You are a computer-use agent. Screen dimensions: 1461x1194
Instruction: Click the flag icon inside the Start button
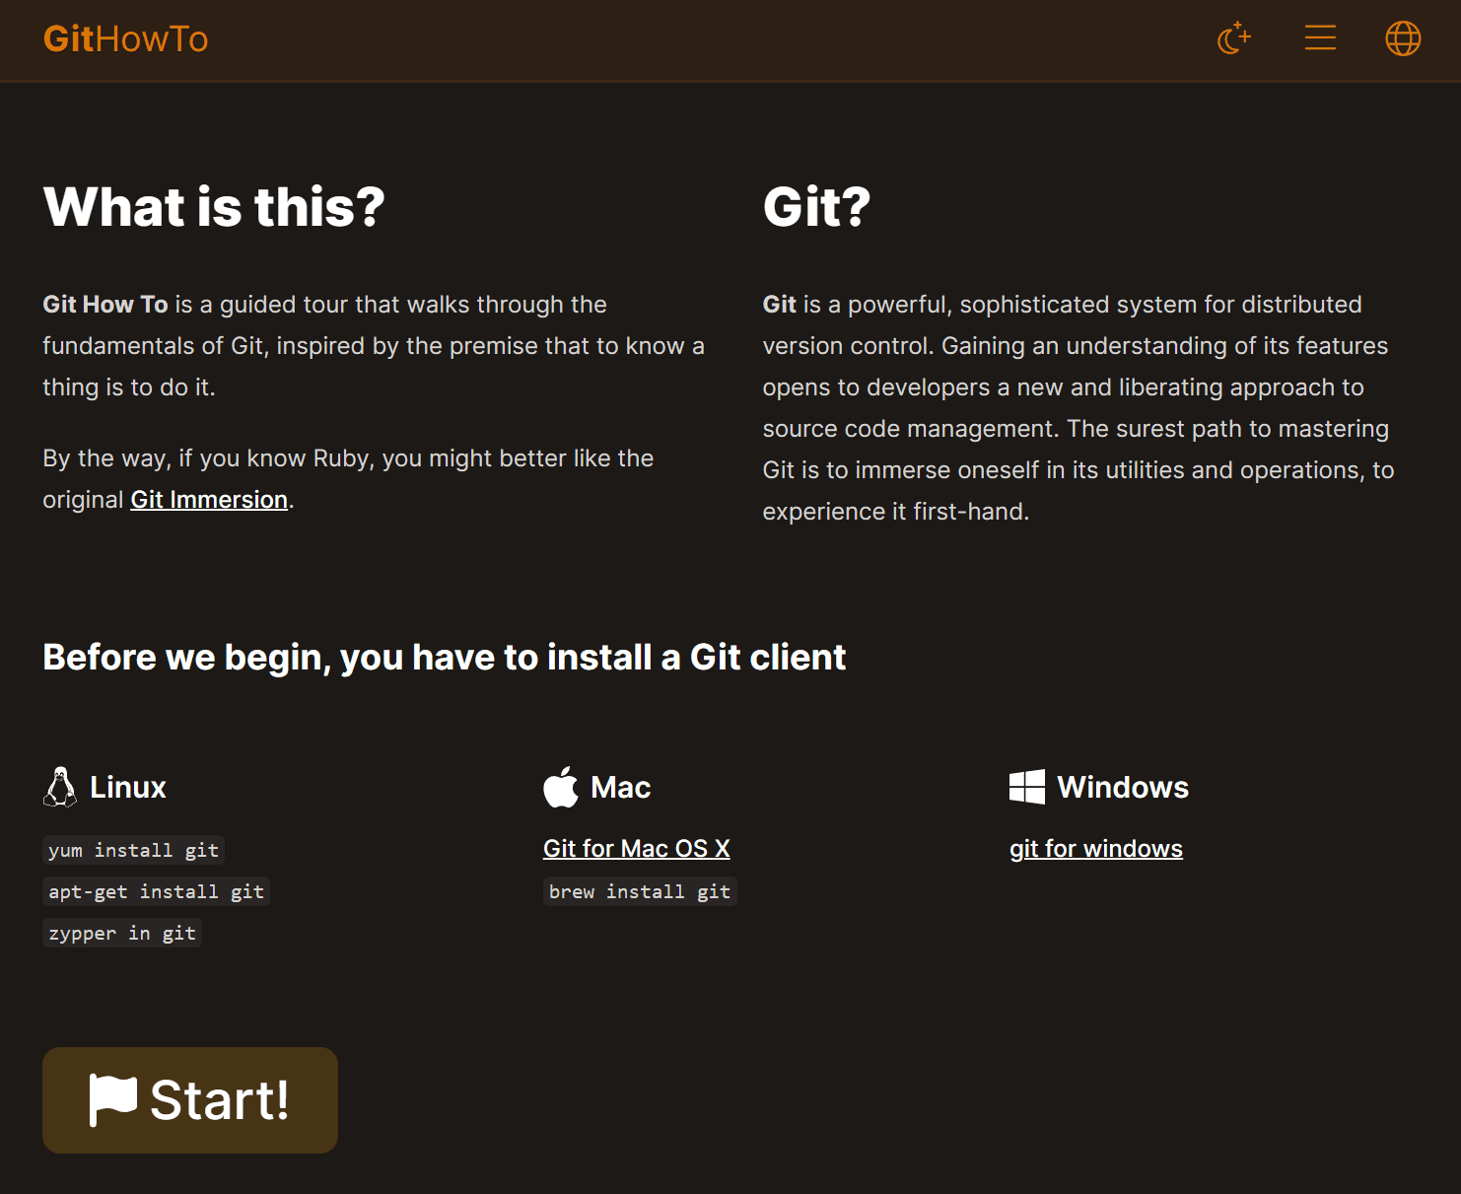pos(113,1099)
